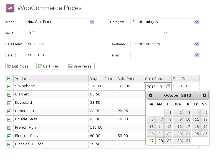Click the Harmonica product name
The height and width of the screenshot is (166, 222).
tap(24, 111)
